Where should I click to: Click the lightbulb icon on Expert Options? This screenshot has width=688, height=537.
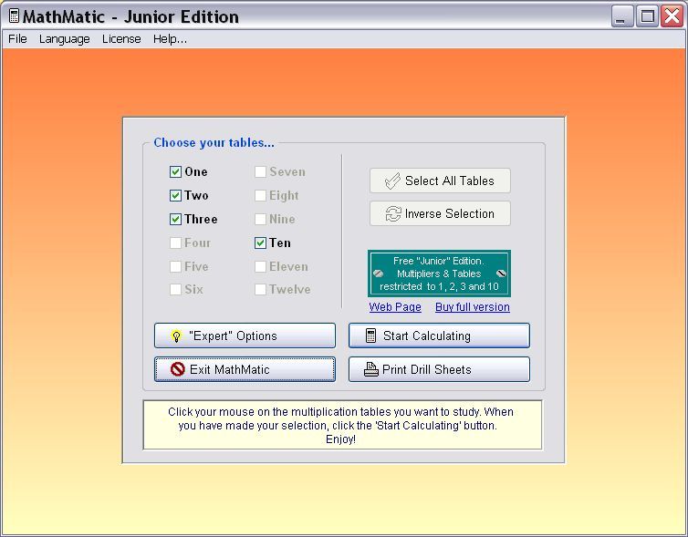point(176,336)
